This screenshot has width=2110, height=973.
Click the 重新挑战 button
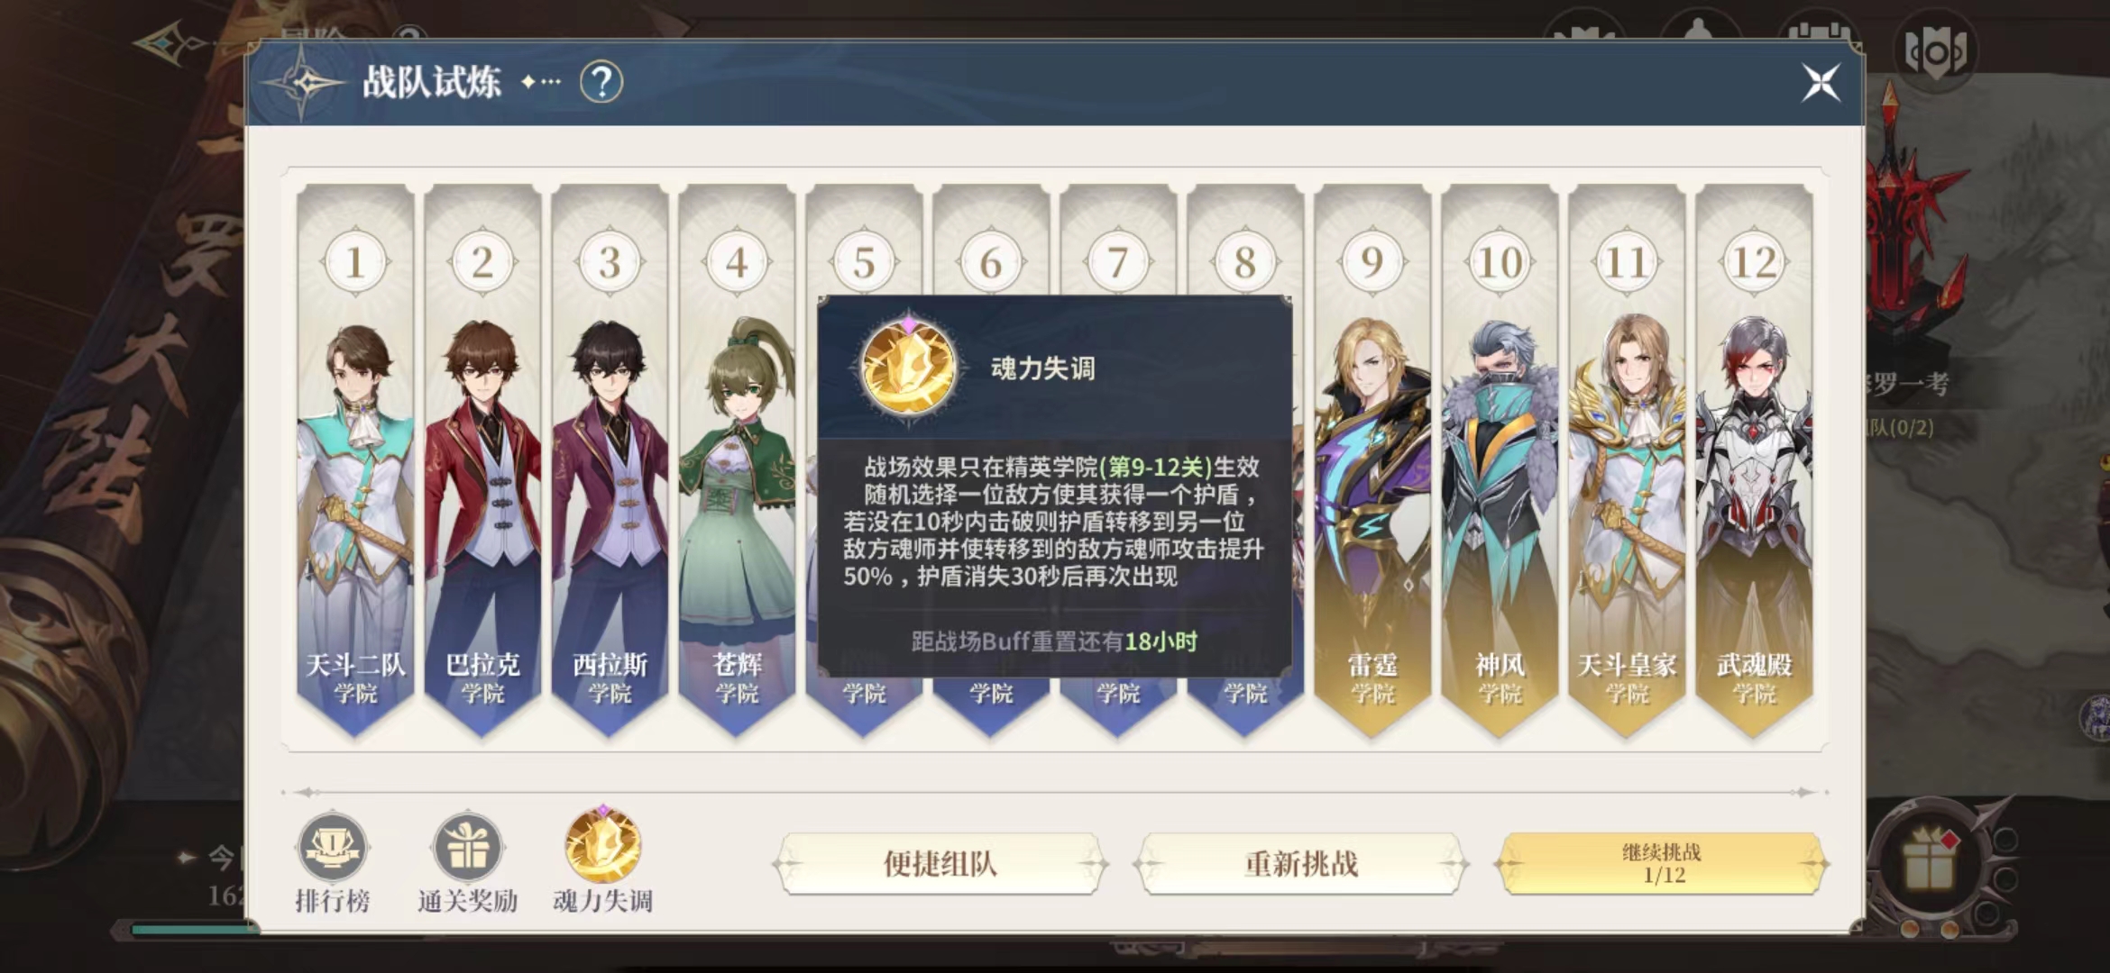[1301, 863]
